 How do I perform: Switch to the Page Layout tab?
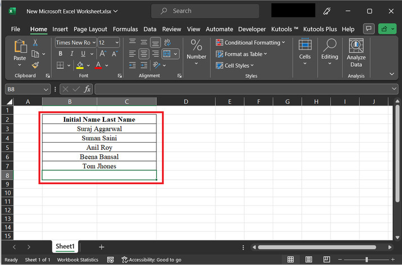[x=90, y=29]
